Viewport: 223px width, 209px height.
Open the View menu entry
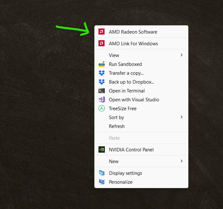[141, 55]
